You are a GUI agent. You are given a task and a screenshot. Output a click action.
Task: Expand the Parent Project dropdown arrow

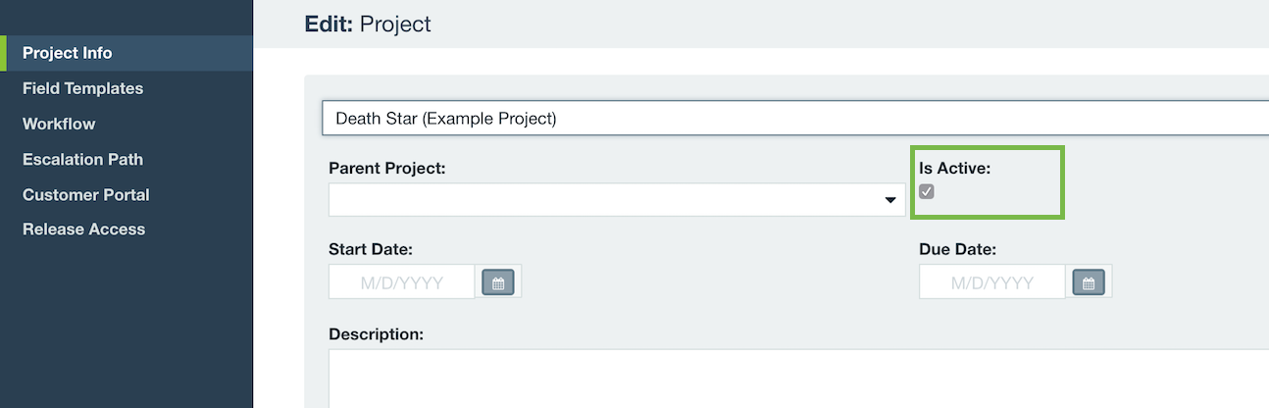click(x=890, y=200)
